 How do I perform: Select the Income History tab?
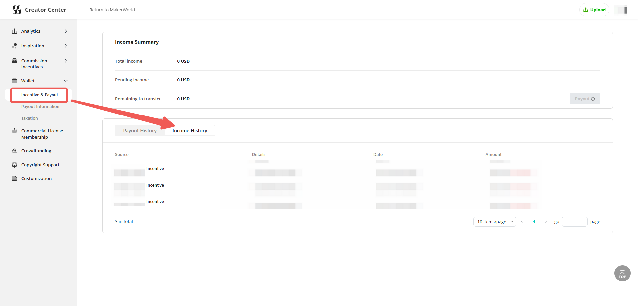point(190,130)
